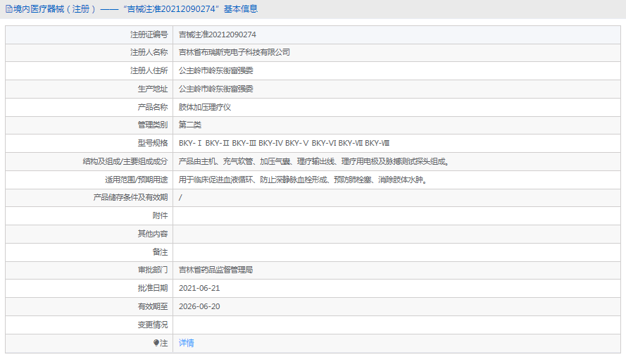The height and width of the screenshot is (357, 626).
Task: Select the expiry date 2026-06-20
Action: 199,306
